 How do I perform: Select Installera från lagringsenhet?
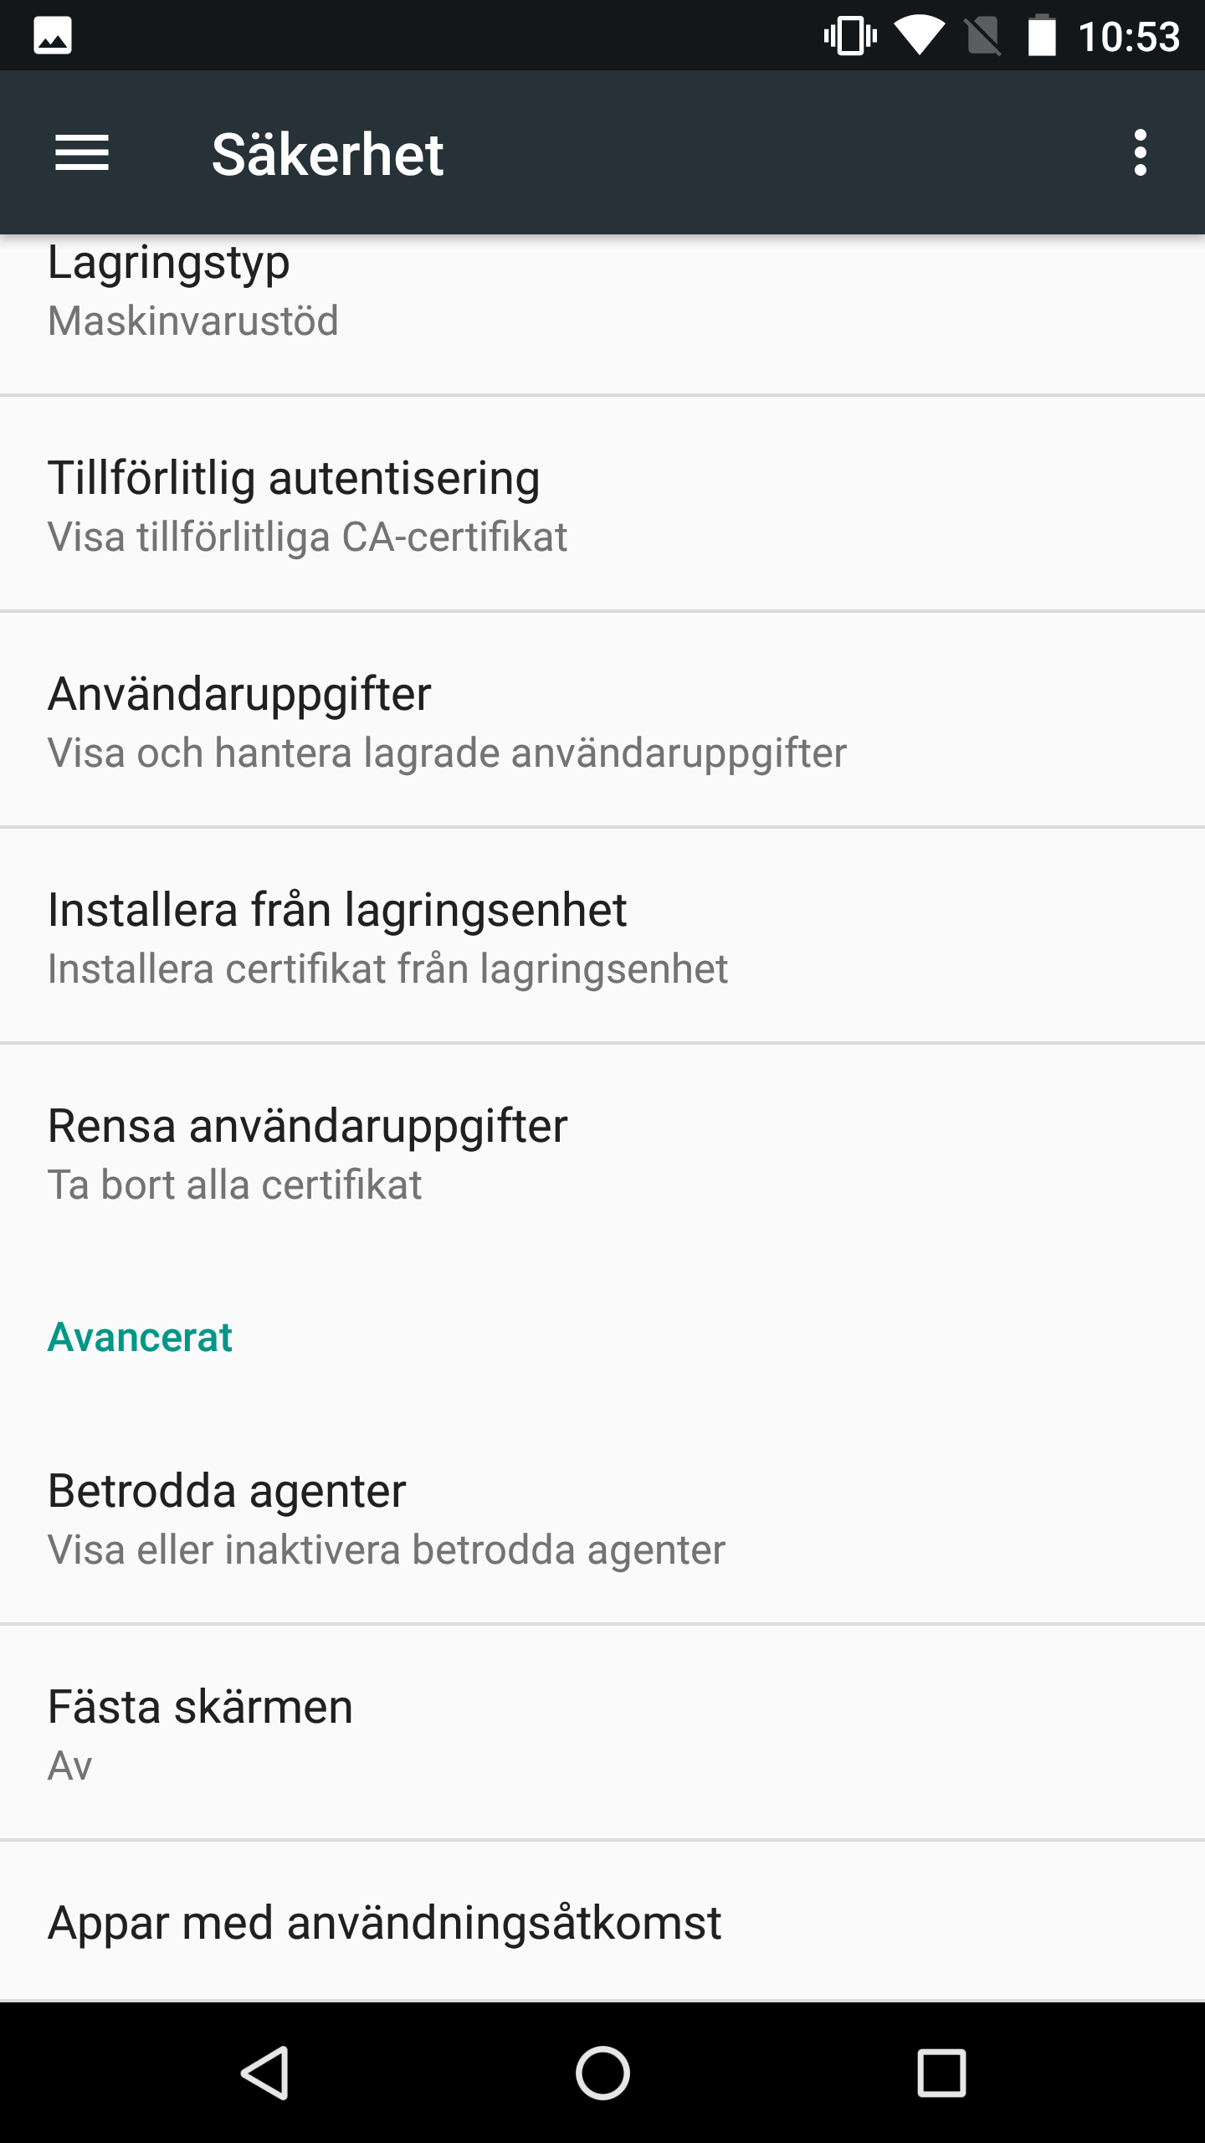[602, 938]
